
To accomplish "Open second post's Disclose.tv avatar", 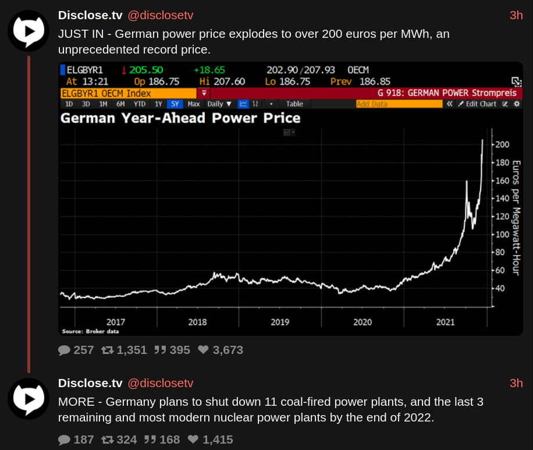I will 29,399.
